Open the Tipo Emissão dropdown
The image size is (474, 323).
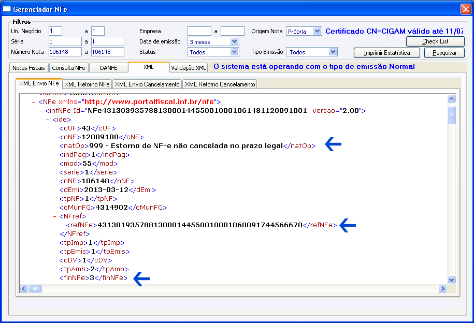coord(333,52)
